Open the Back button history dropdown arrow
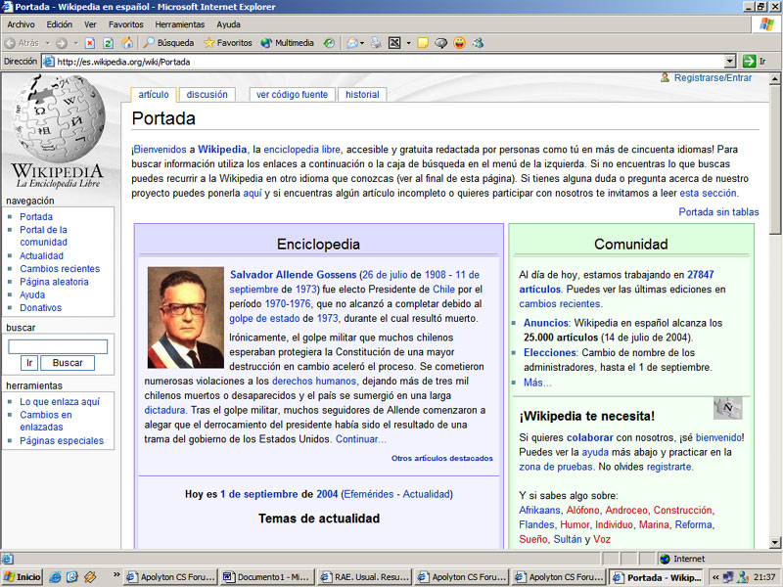783x587 pixels. pos(46,43)
